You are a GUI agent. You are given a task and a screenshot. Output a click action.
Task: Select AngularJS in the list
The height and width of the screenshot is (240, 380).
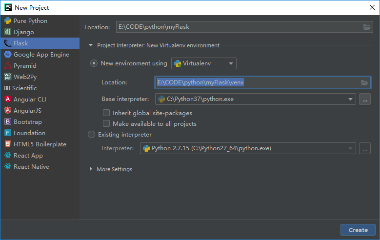point(40,110)
